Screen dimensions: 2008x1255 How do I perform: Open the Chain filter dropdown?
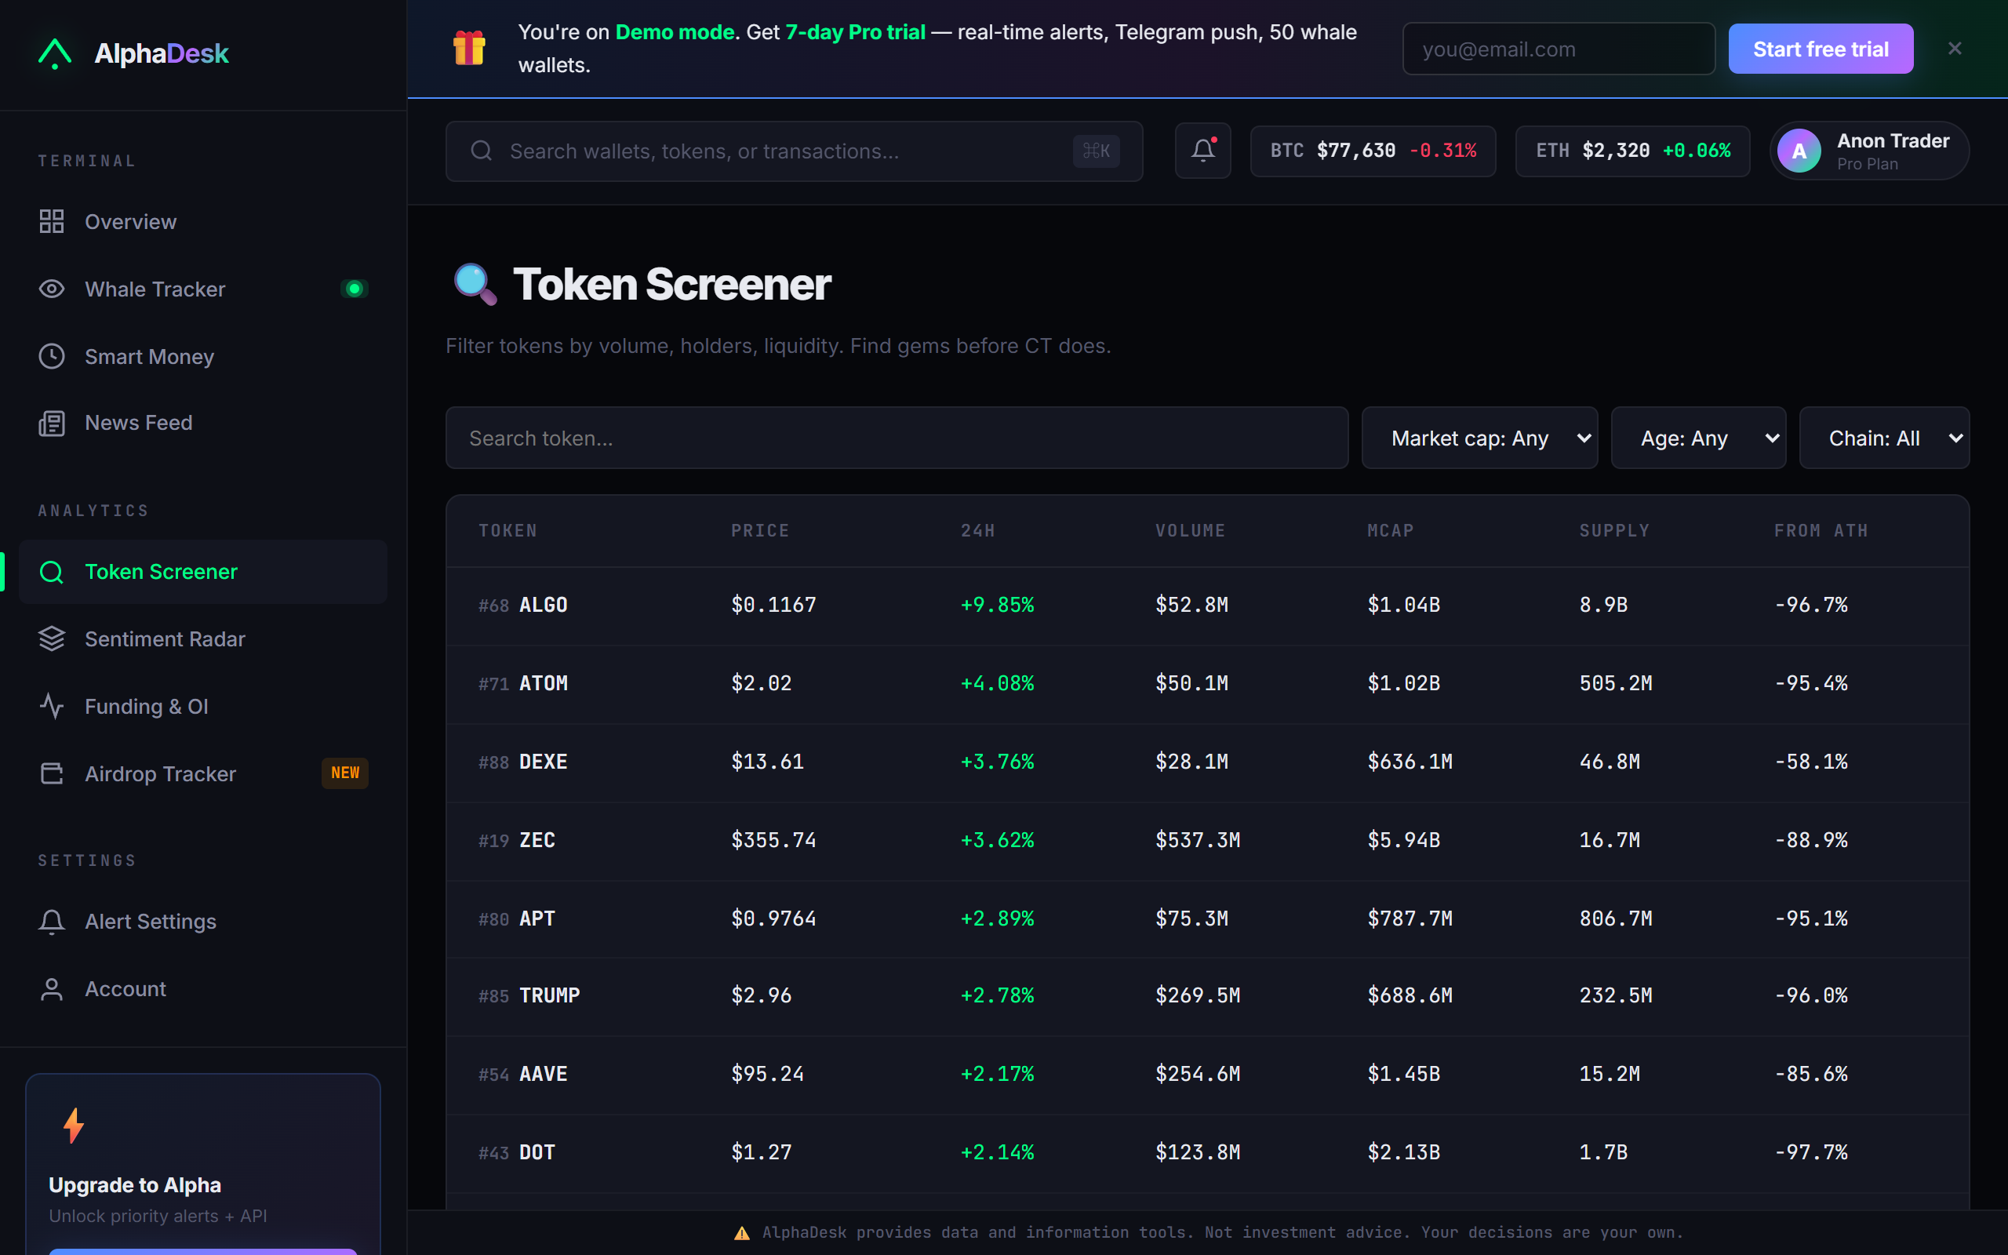pyautogui.click(x=1884, y=438)
